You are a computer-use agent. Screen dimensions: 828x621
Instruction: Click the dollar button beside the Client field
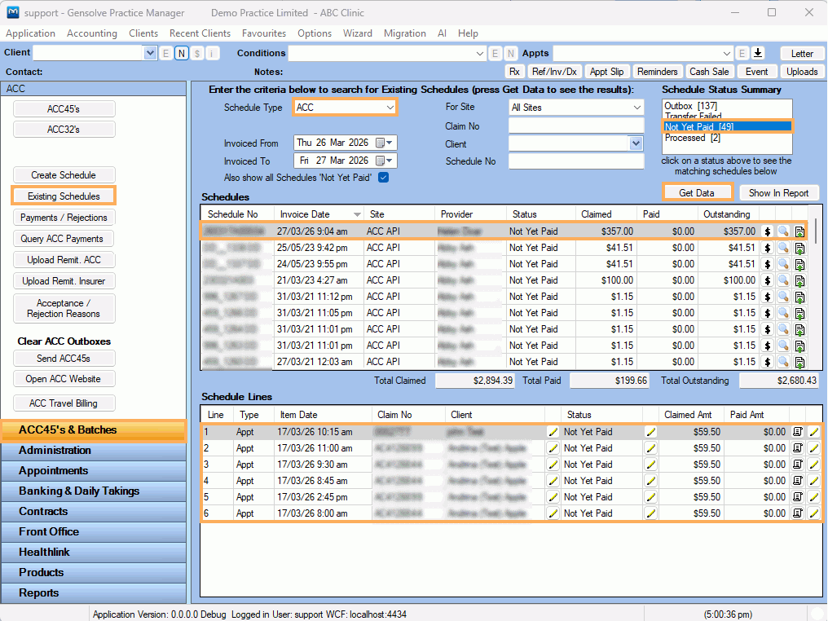pos(197,53)
